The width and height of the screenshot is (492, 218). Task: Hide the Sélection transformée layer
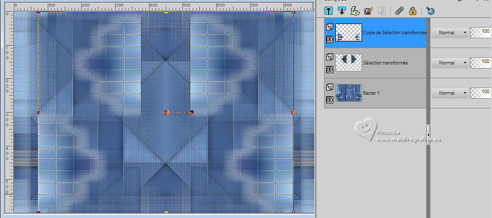330,70
